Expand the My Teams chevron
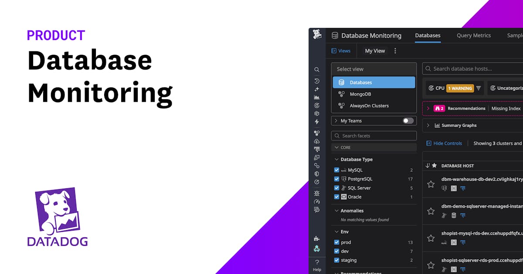This screenshot has height=274, width=523. click(336, 121)
